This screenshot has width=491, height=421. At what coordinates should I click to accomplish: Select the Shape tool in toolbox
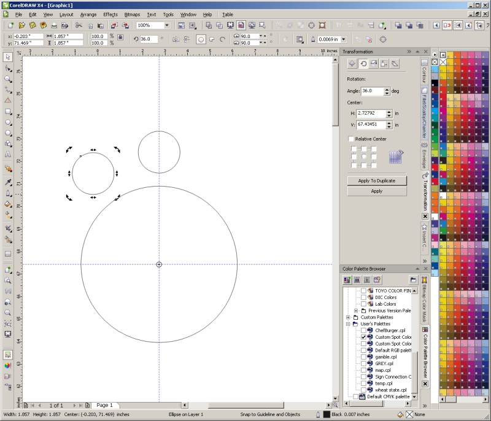(8, 68)
